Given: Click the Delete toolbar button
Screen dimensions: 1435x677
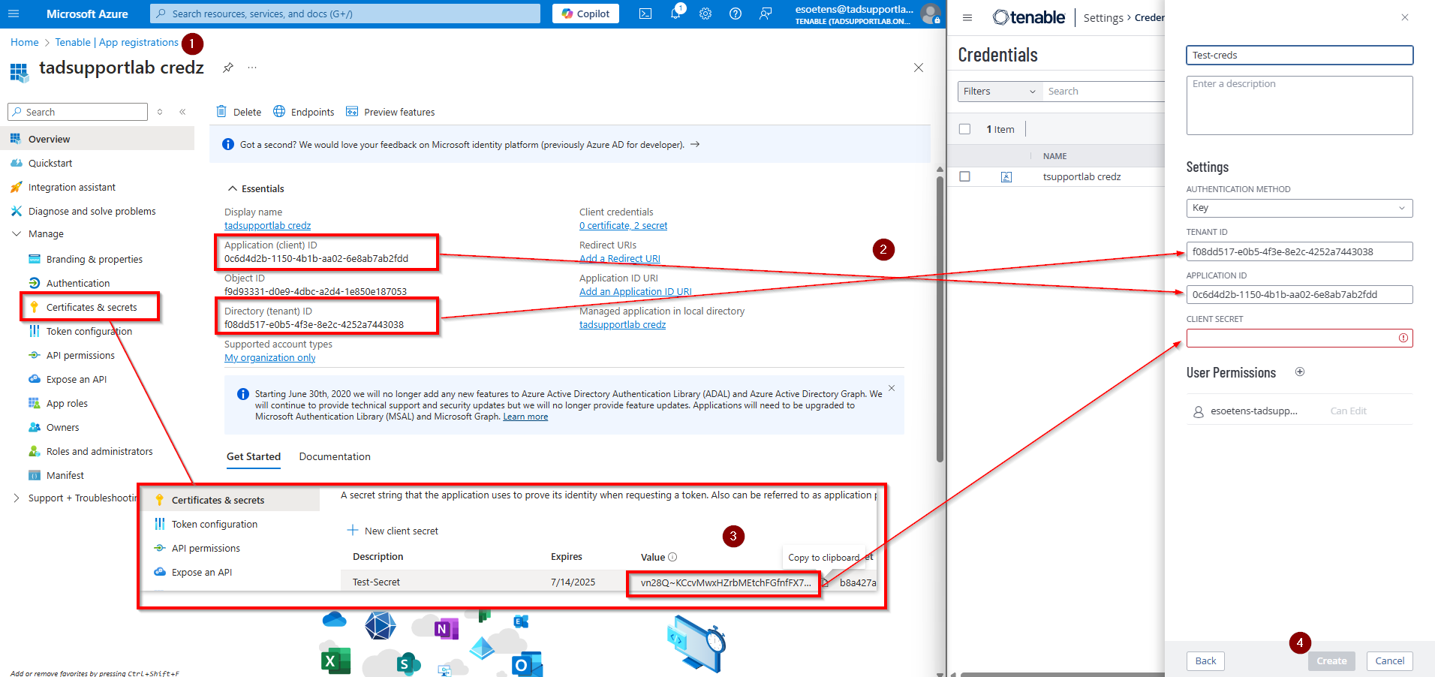Looking at the screenshot, I should (239, 112).
